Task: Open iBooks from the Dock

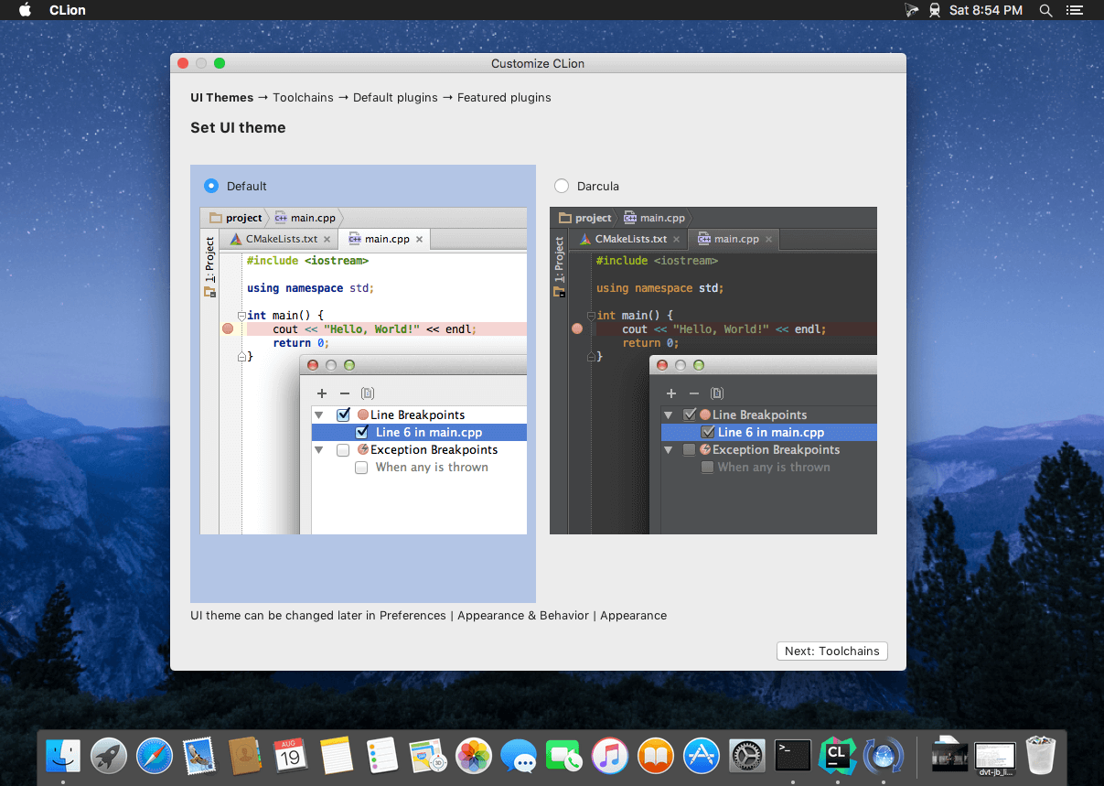Action: (656, 756)
